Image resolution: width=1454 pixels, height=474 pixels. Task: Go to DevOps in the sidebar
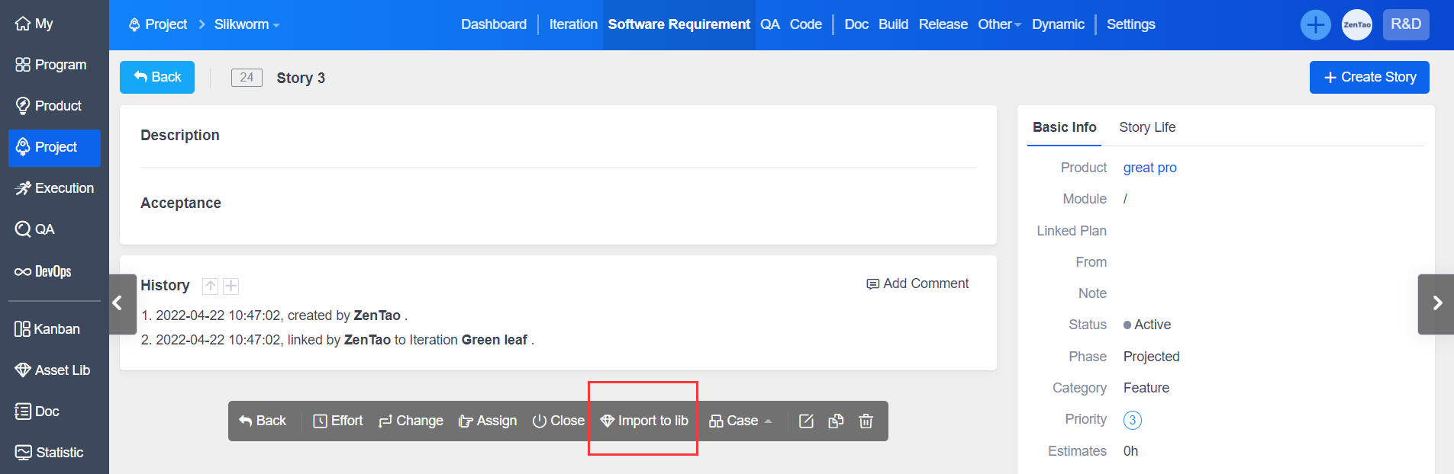point(44,271)
